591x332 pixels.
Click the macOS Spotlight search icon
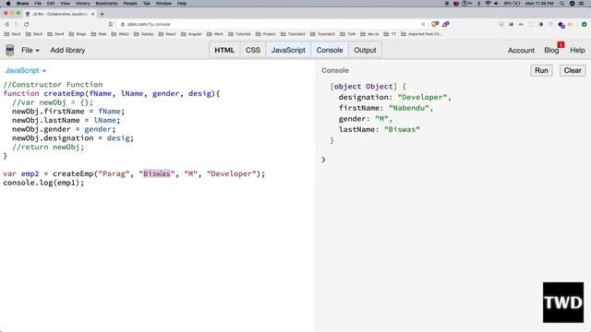[x=561, y=4]
